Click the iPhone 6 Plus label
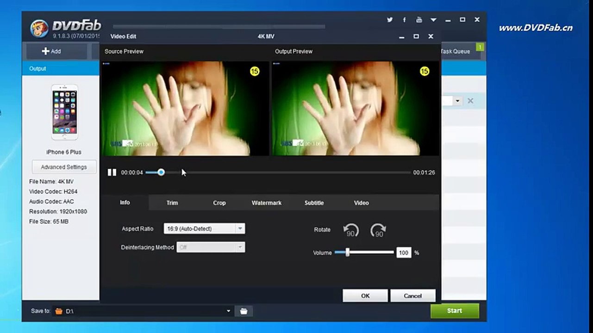The width and height of the screenshot is (593, 333). pyautogui.click(x=64, y=152)
